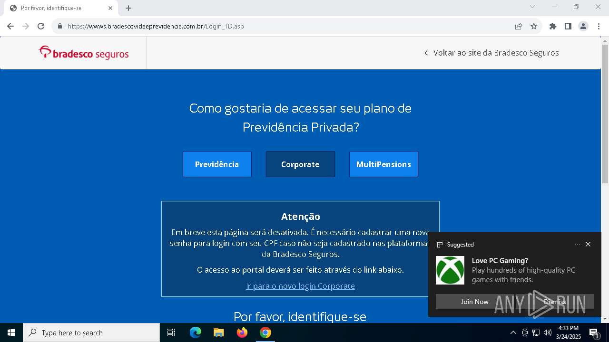Choose the MultiPensions button
This screenshot has width=609, height=342.
point(383,164)
